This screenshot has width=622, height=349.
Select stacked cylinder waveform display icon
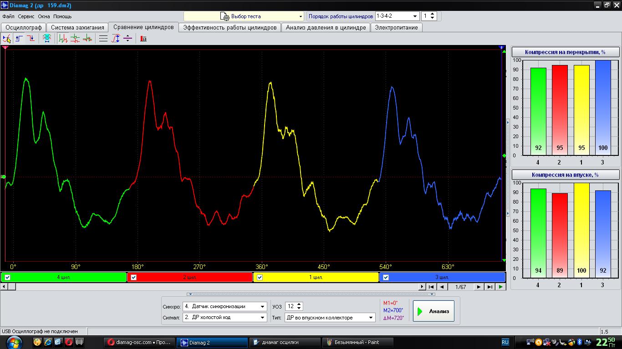point(75,39)
